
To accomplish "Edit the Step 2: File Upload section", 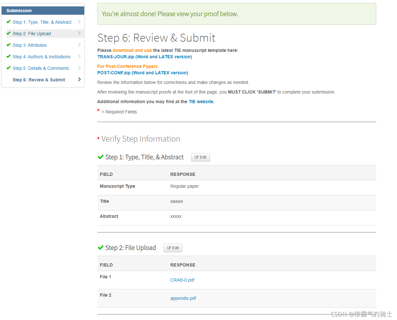I will coord(173,248).
